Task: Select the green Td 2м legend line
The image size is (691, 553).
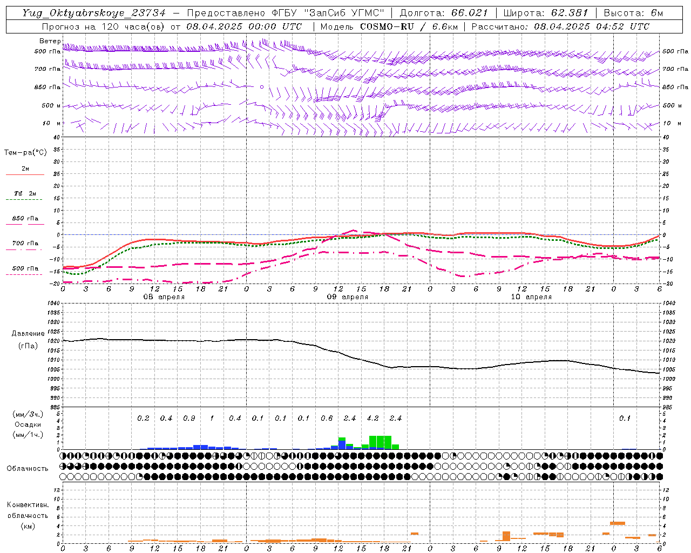Action: [25, 199]
